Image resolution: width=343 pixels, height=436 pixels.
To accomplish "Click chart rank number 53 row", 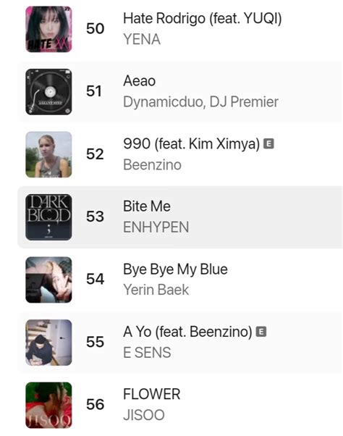I will [180, 217].
